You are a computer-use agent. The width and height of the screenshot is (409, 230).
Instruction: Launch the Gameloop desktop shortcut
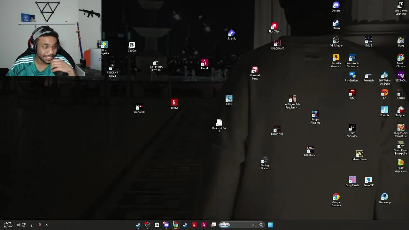385,199
